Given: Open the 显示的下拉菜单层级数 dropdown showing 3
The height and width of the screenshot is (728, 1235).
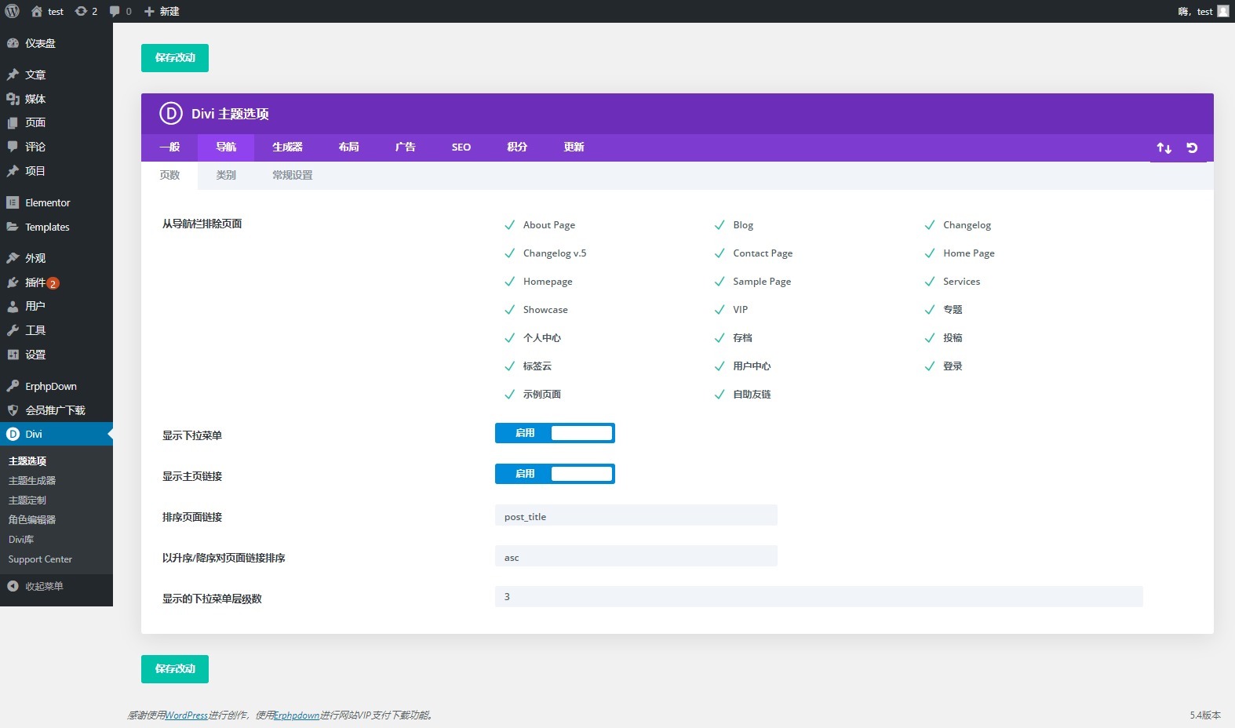Looking at the screenshot, I should coord(819,597).
